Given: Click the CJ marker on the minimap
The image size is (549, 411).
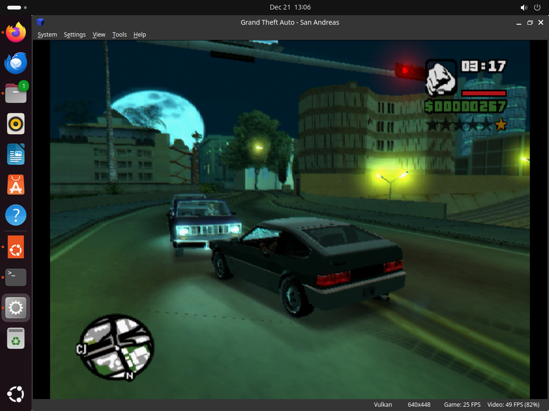Looking at the screenshot, I should click(x=81, y=349).
